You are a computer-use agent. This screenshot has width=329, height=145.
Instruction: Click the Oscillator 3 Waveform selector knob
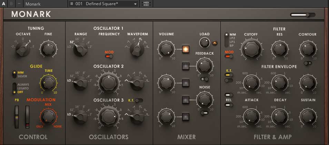(x=137, y=117)
